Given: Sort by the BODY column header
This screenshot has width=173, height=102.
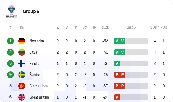Looking at the screenshot, I should (155, 27).
